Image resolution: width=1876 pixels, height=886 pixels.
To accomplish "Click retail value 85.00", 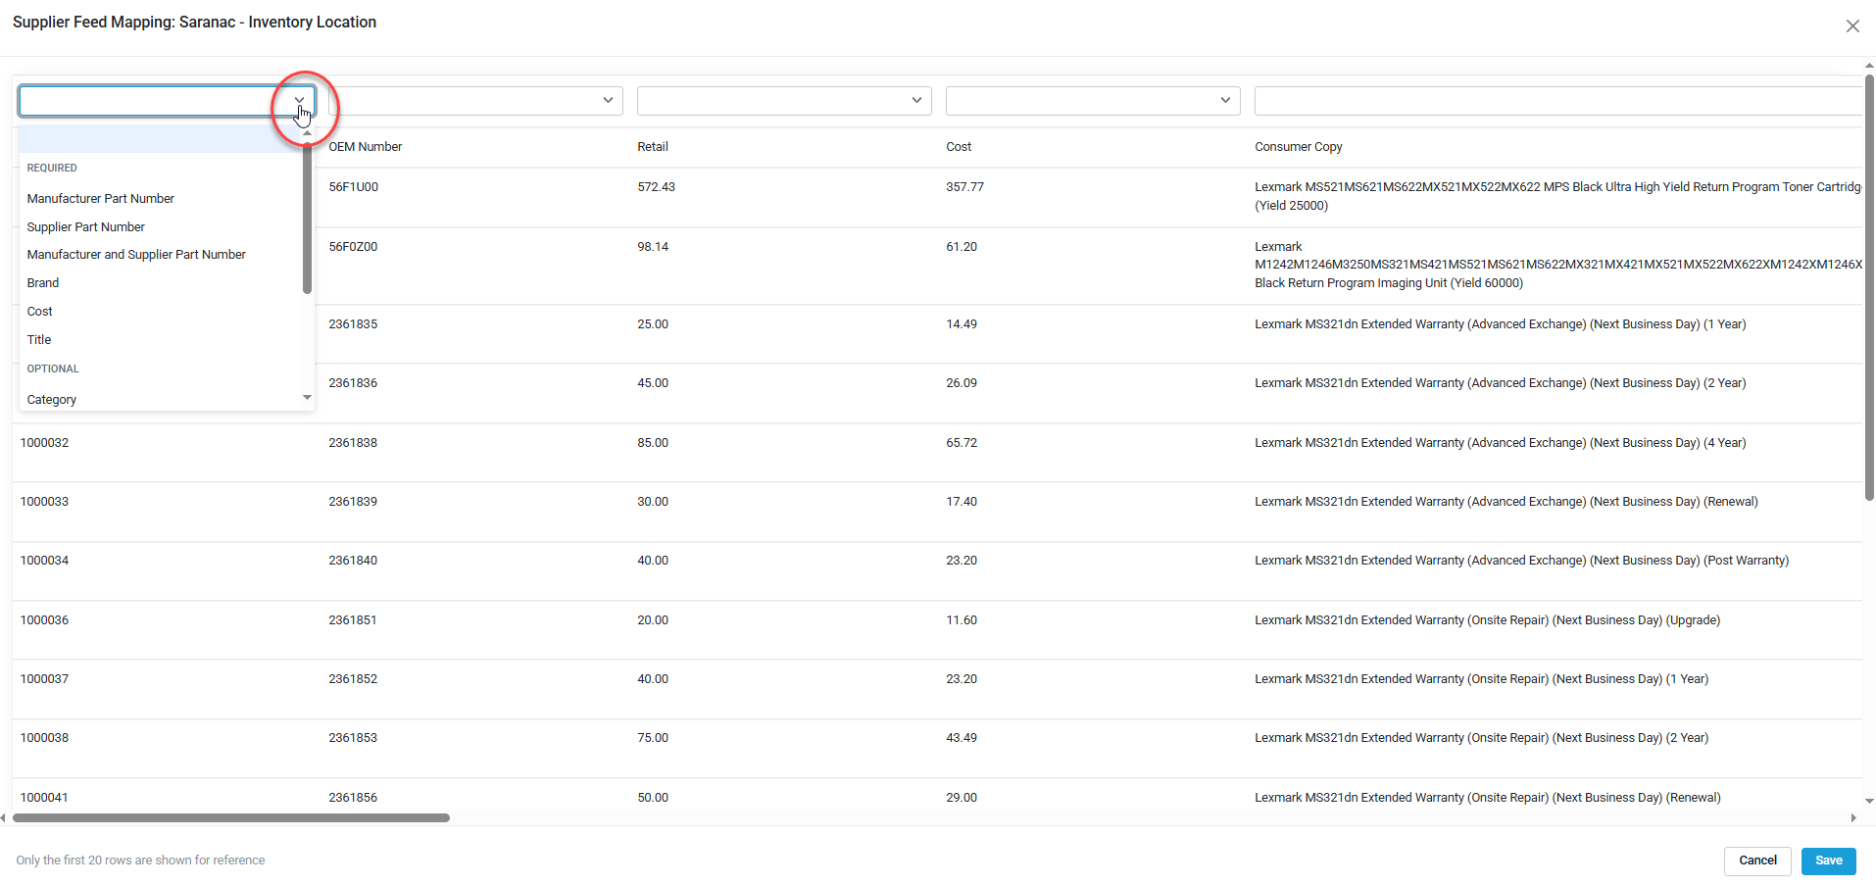I will pyautogui.click(x=653, y=443).
